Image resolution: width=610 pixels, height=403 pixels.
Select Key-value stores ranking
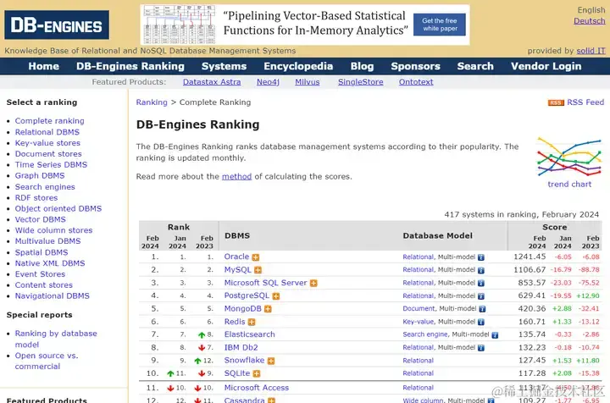pyautogui.click(x=47, y=143)
